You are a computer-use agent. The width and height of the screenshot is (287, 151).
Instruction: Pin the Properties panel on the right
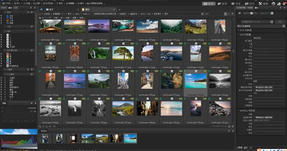click(280, 8)
